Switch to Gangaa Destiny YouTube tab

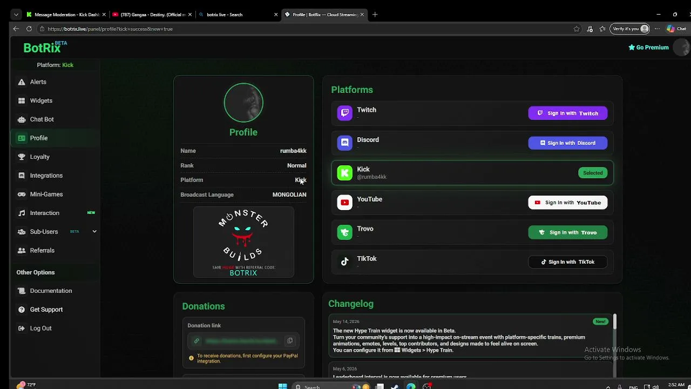point(152,15)
